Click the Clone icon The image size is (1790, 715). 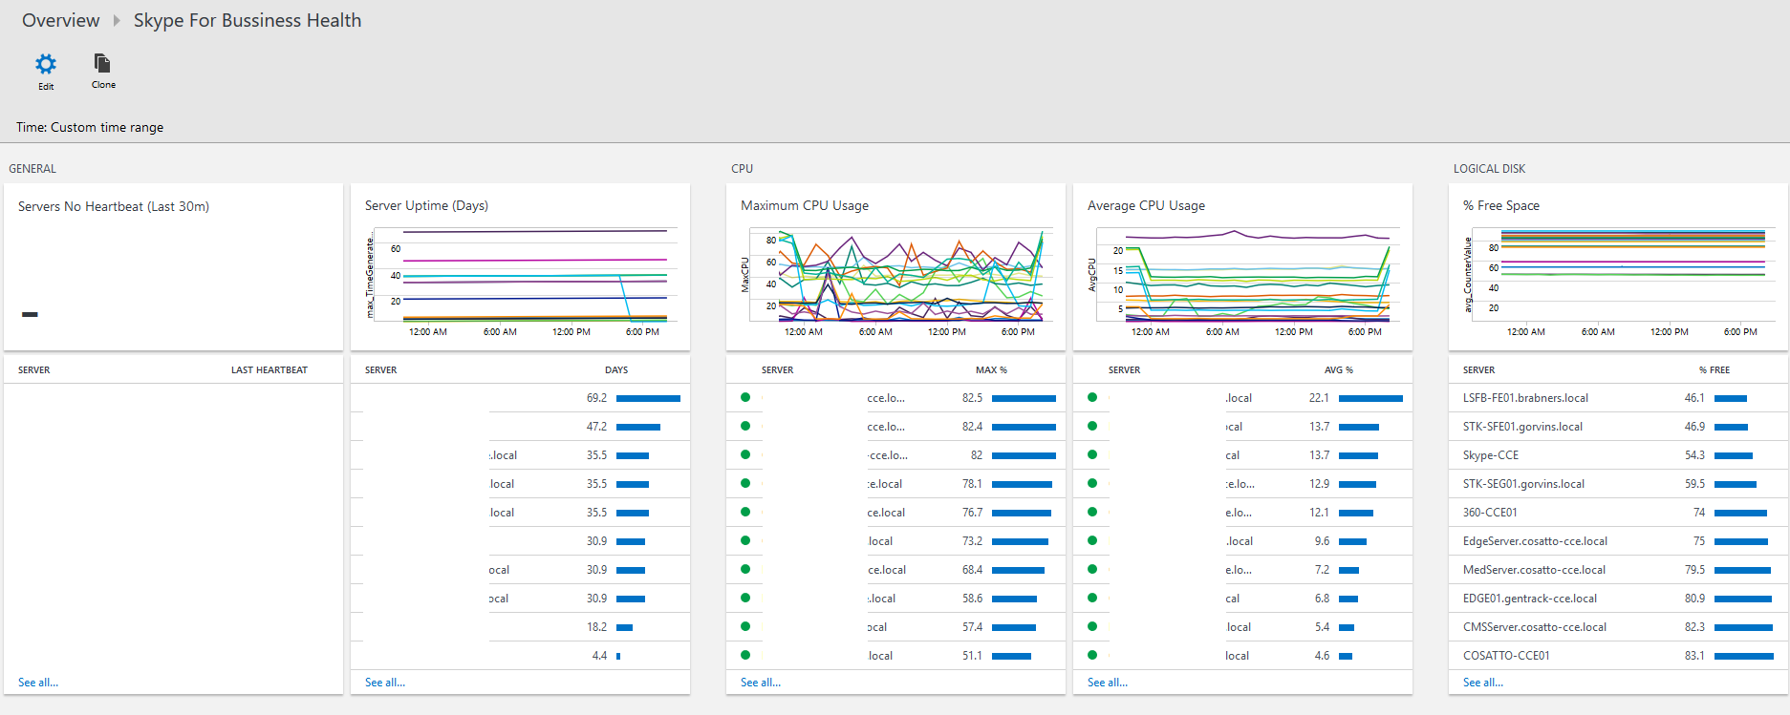point(102,63)
